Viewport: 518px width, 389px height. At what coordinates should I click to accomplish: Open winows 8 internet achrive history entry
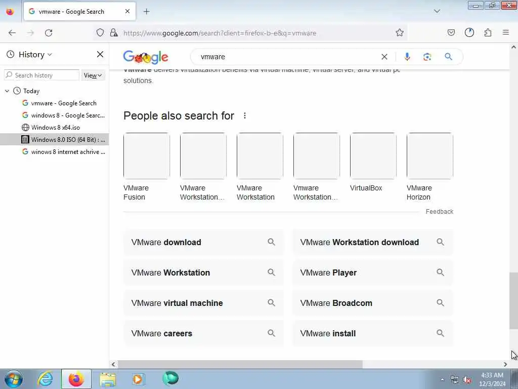tap(63, 152)
